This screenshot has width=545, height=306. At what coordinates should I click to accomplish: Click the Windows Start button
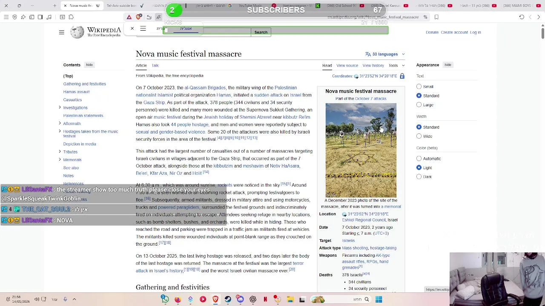pos(379,299)
